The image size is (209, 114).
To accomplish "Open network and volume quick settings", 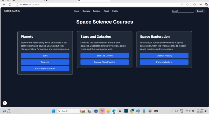I will tap(190, 111).
